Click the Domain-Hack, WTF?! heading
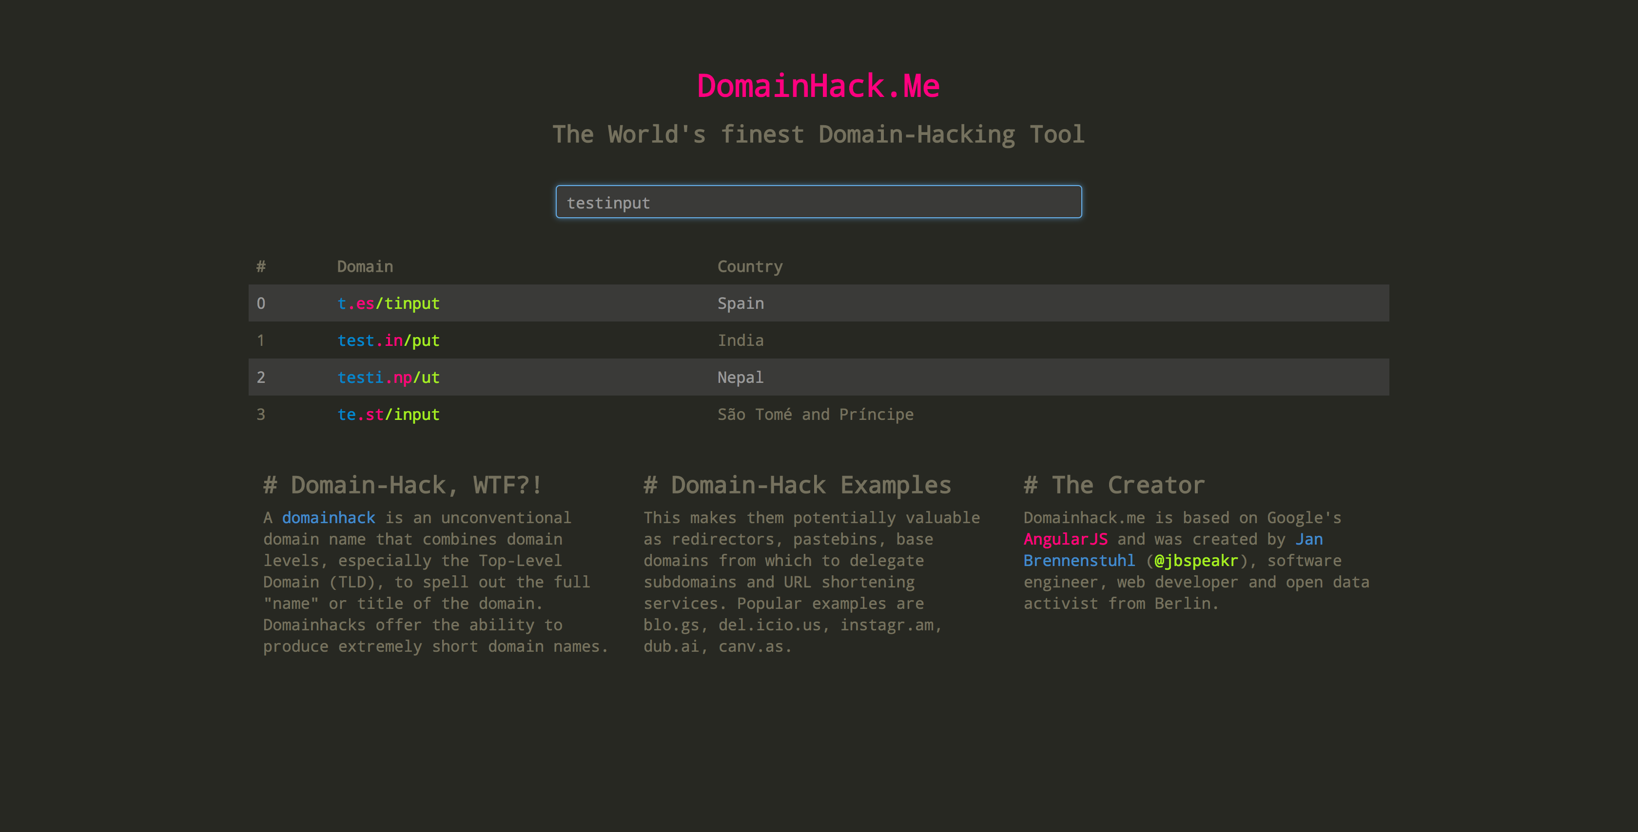The height and width of the screenshot is (832, 1638). pos(403,485)
